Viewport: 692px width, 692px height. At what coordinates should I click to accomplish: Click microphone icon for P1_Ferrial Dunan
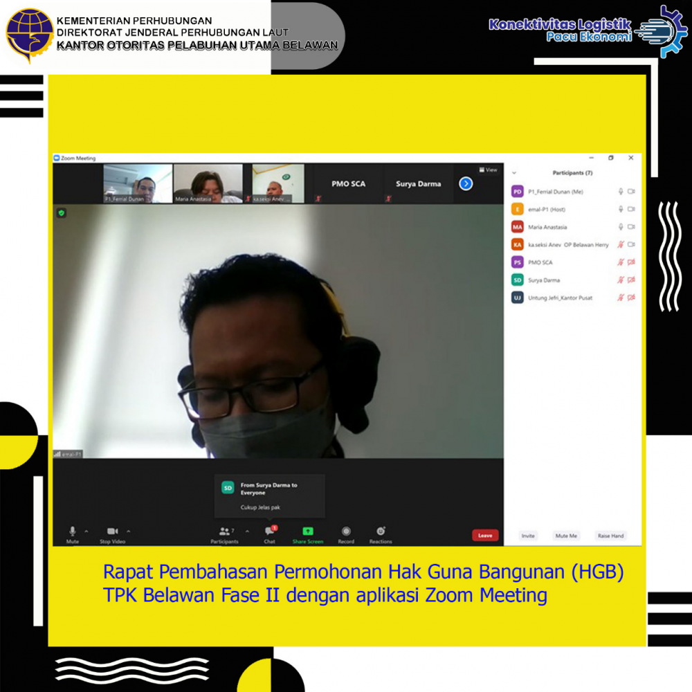(x=621, y=192)
